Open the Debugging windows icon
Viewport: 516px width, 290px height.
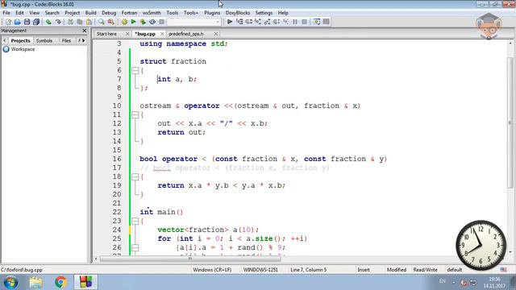pyautogui.click(x=317, y=22)
